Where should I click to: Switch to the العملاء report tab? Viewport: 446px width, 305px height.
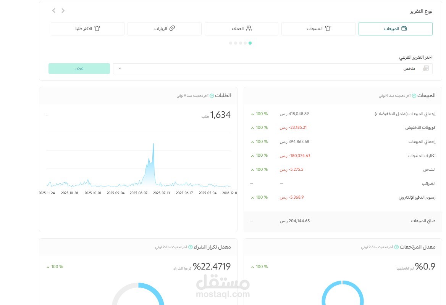242,28
